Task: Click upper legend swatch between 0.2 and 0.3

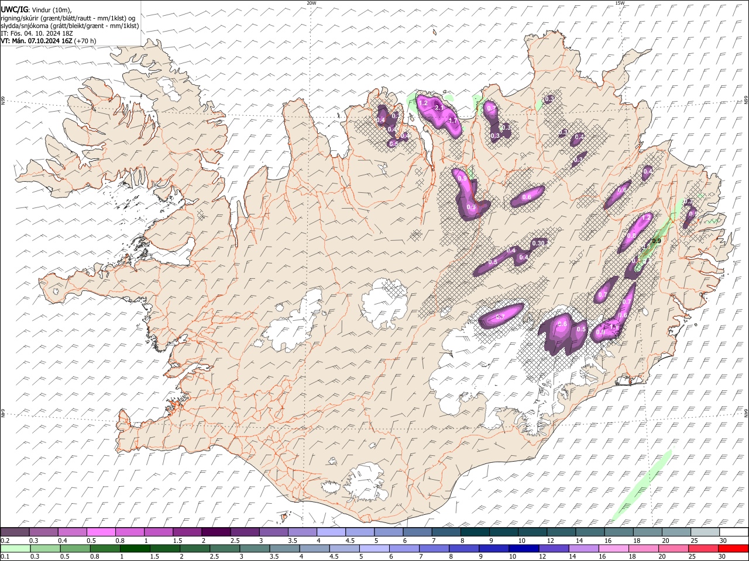Action: (15, 532)
